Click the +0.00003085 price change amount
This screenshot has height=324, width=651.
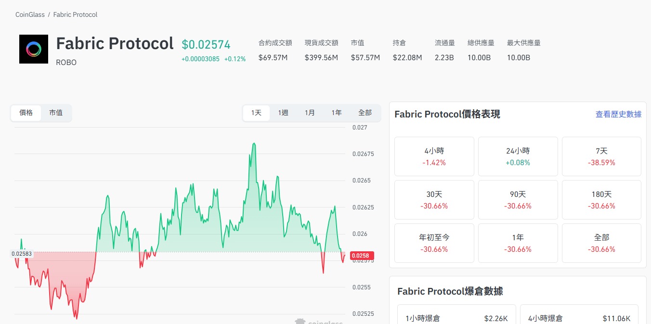click(200, 59)
